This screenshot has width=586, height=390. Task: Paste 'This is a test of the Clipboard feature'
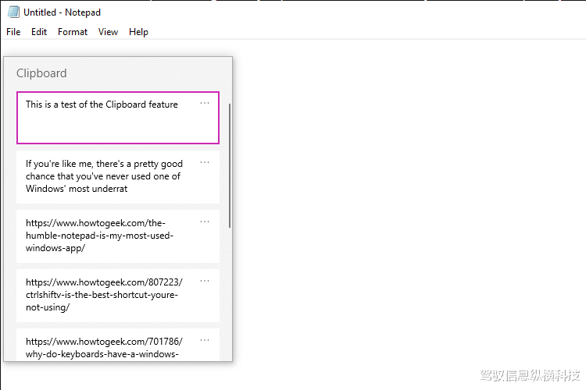(118, 118)
